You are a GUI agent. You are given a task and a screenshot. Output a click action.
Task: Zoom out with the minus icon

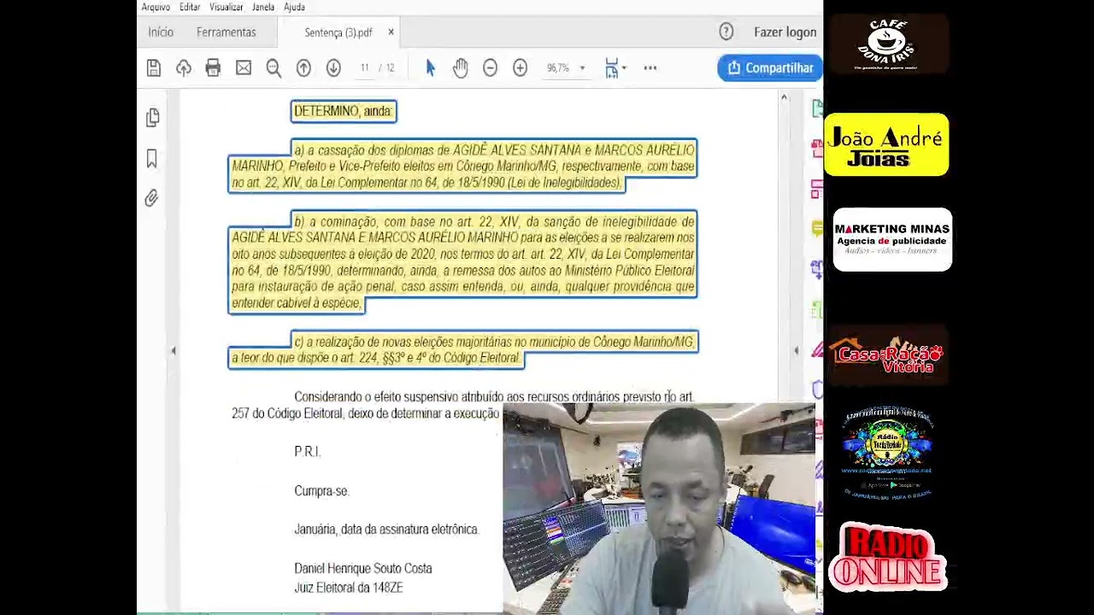(x=490, y=68)
